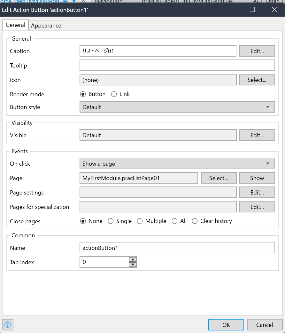The image size is (285, 333).
Task: Switch to the Appearance tab
Action: point(46,26)
